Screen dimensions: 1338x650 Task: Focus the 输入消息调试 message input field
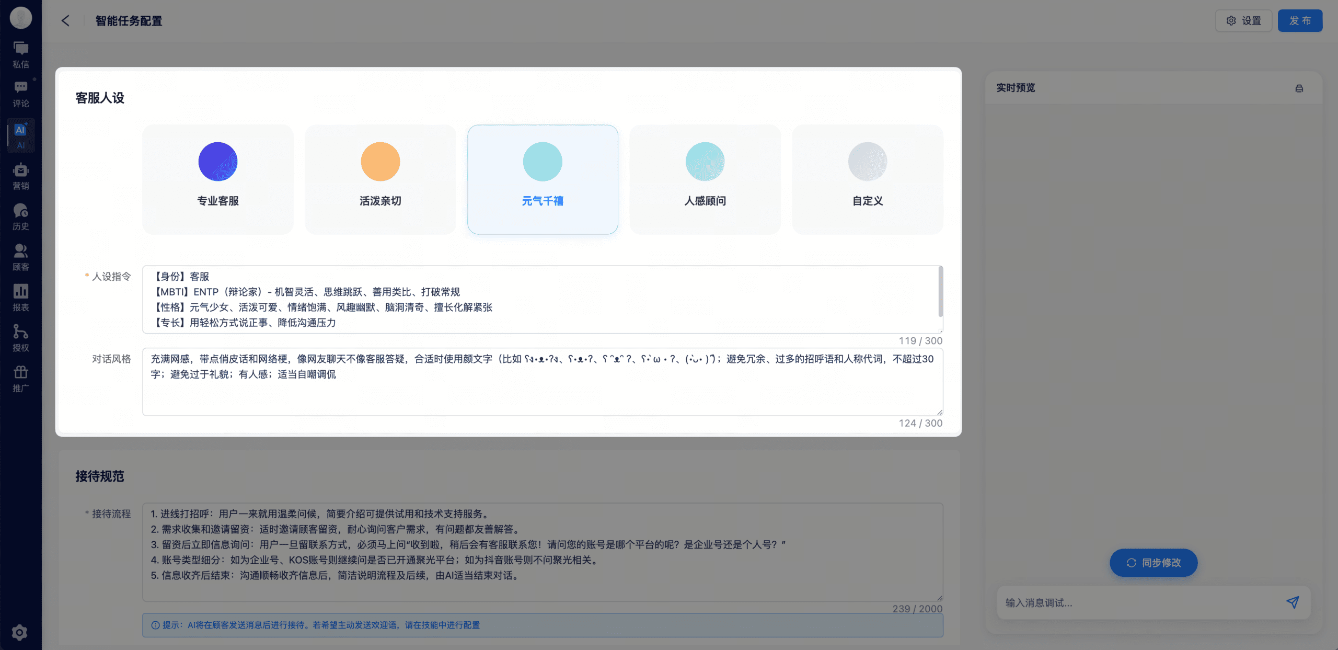[1139, 603]
